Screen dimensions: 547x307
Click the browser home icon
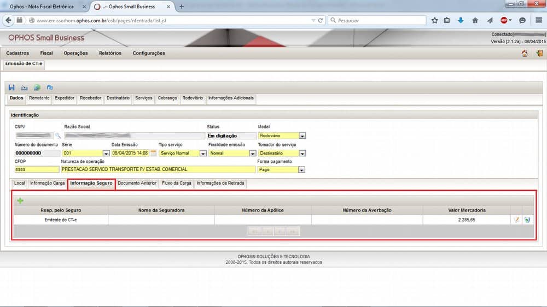click(475, 20)
